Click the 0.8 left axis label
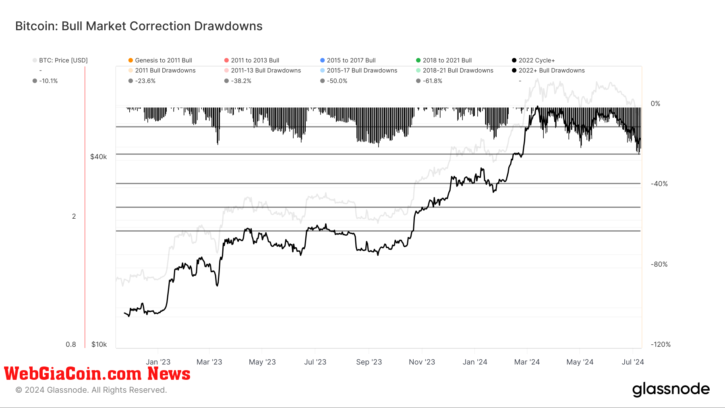 click(71, 344)
